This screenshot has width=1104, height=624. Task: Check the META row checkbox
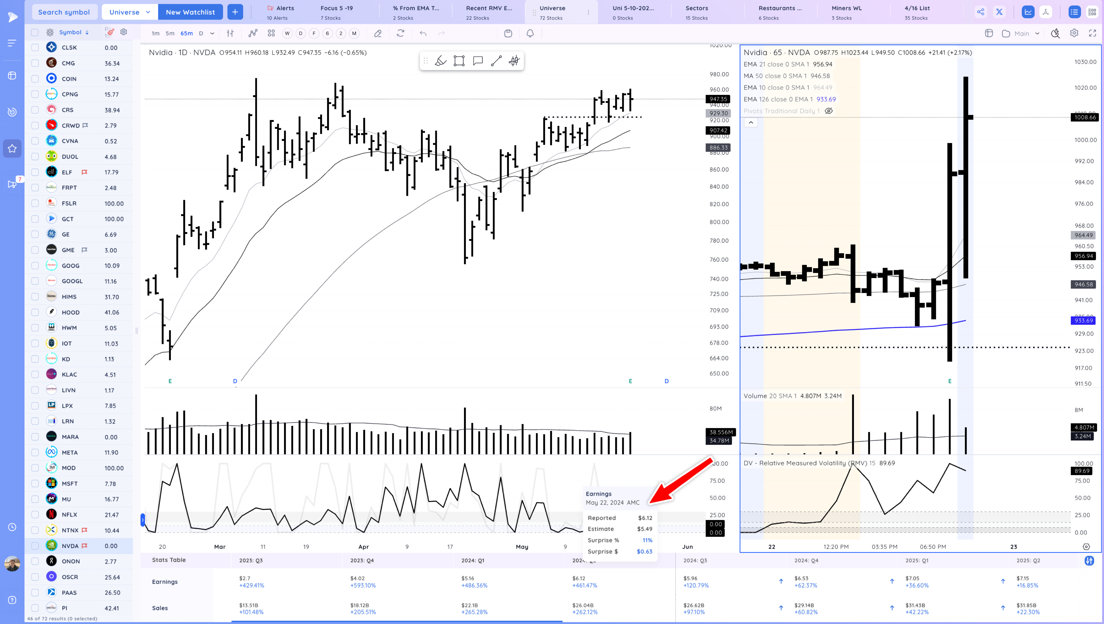tap(35, 453)
